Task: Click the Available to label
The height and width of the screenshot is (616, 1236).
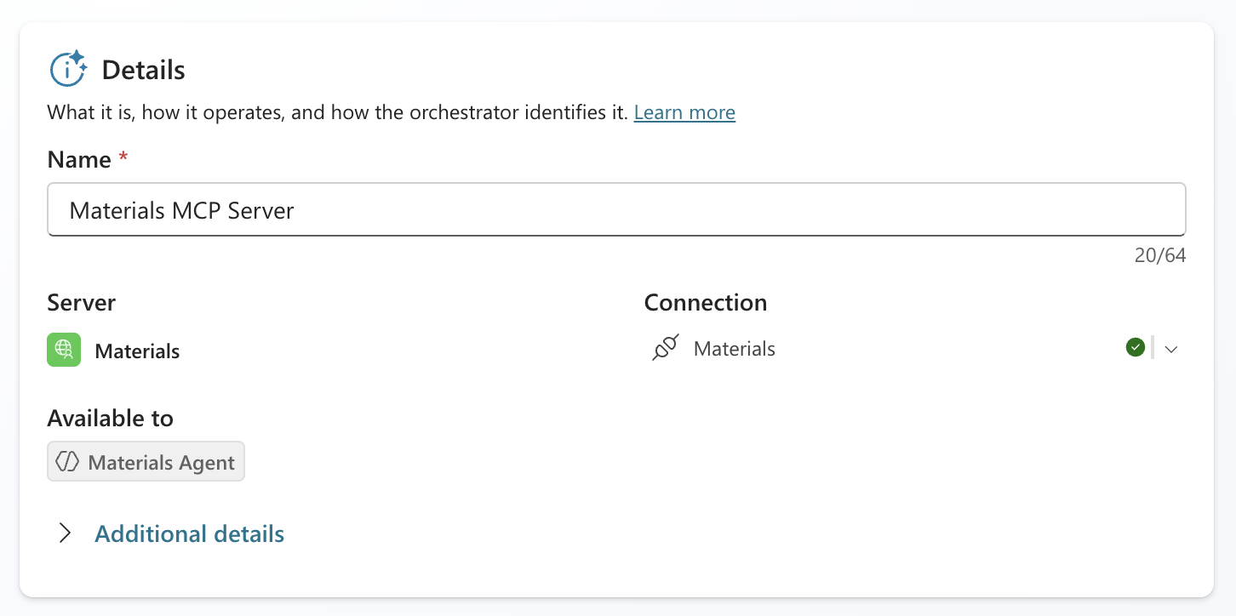Action: (x=110, y=418)
